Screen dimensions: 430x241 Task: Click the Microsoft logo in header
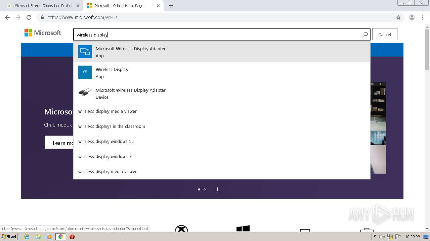(x=43, y=33)
